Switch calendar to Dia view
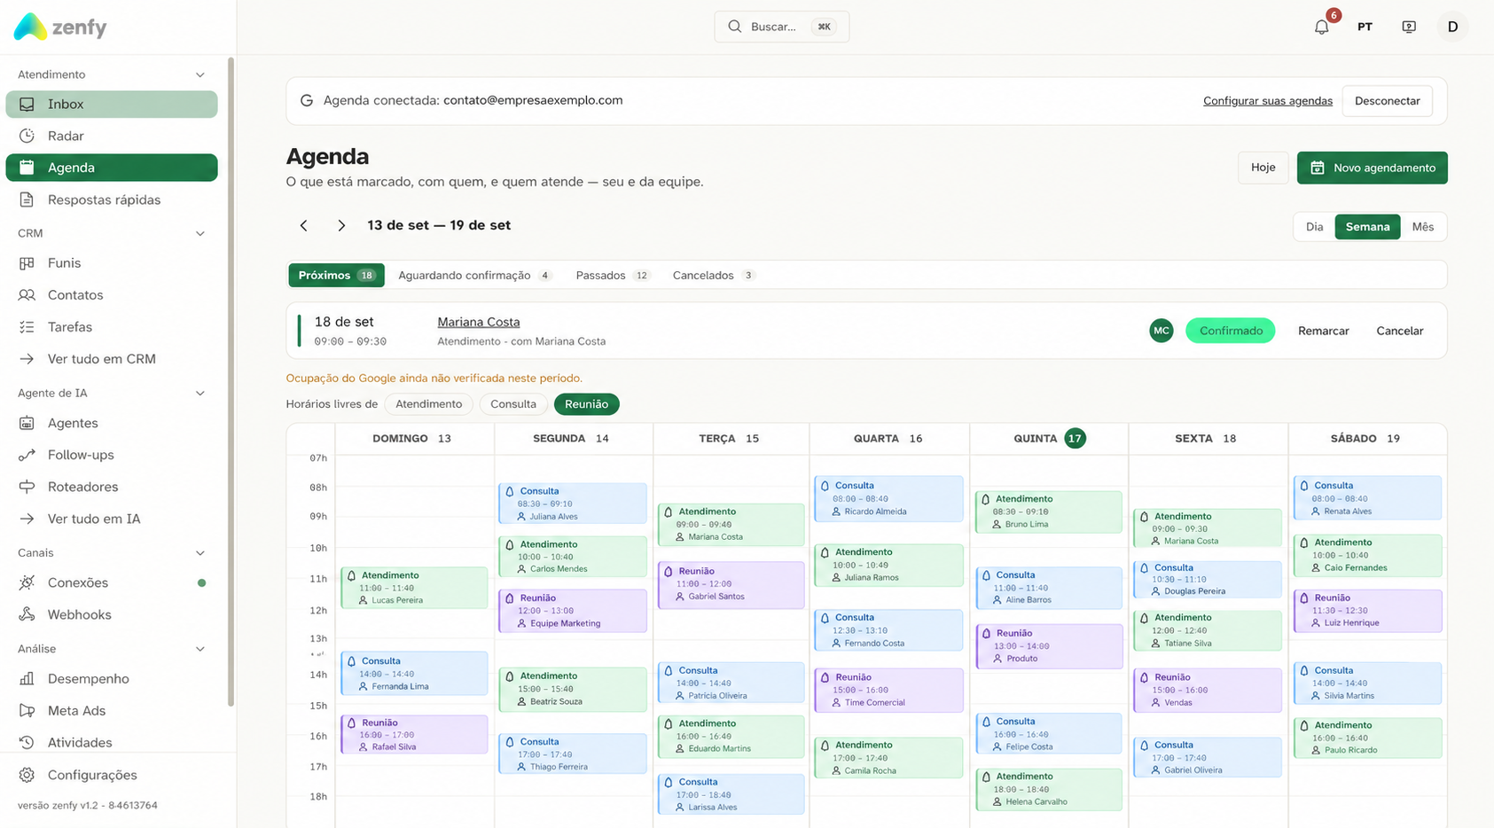Viewport: 1494px width, 828px height. (1314, 227)
